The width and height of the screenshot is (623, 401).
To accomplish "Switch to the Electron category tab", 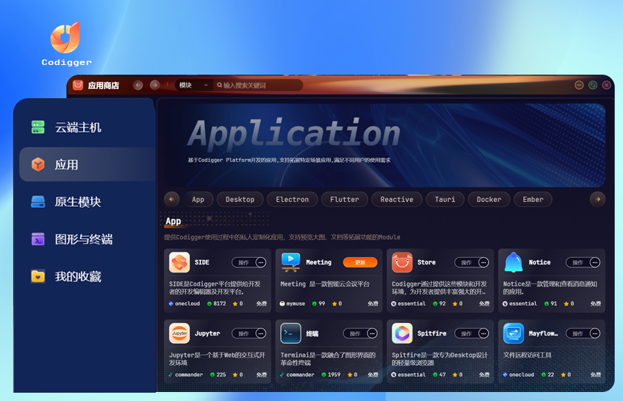I will (292, 199).
